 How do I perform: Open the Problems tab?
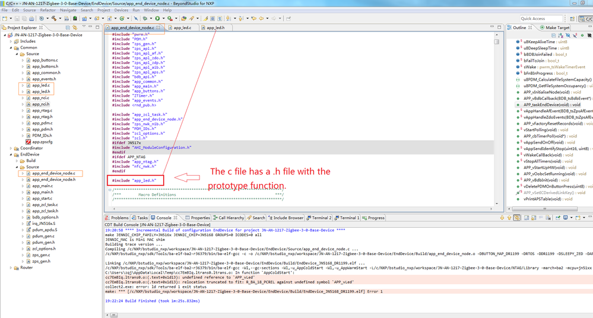click(117, 218)
